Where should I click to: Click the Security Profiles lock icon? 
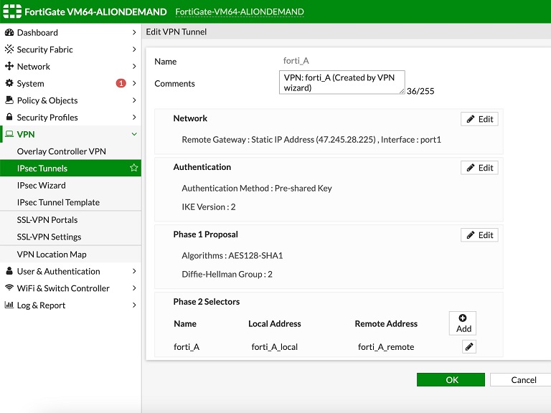click(9, 118)
